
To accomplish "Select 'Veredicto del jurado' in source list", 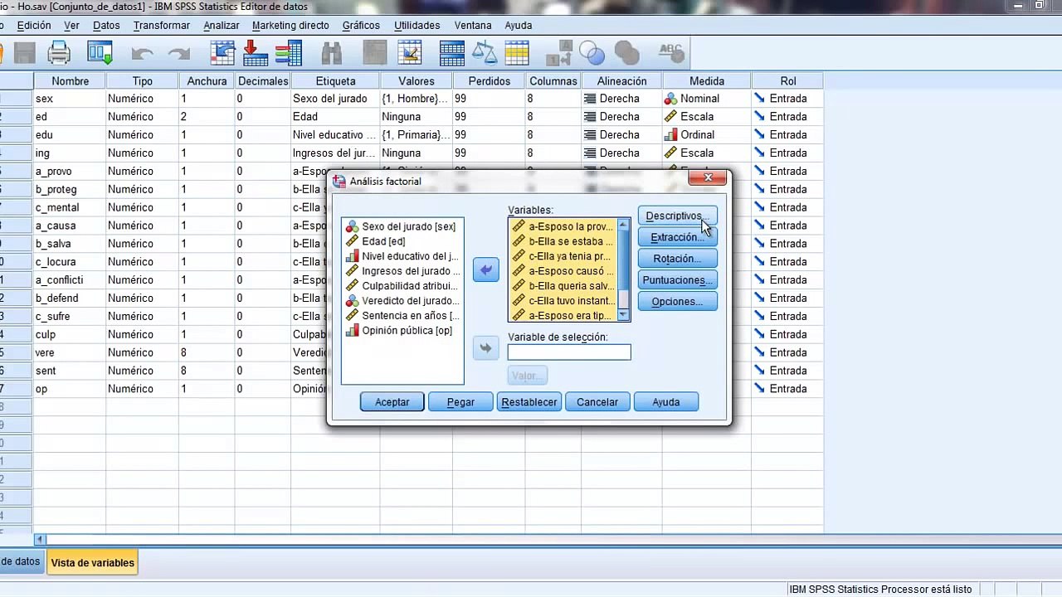I will (x=402, y=300).
